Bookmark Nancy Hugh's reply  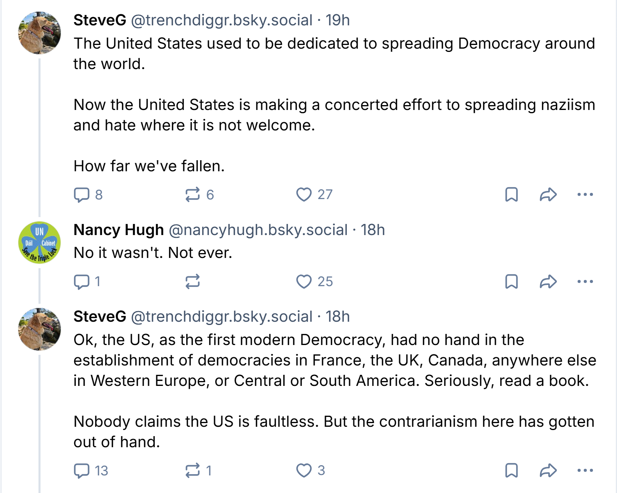click(x=511, y=282)
